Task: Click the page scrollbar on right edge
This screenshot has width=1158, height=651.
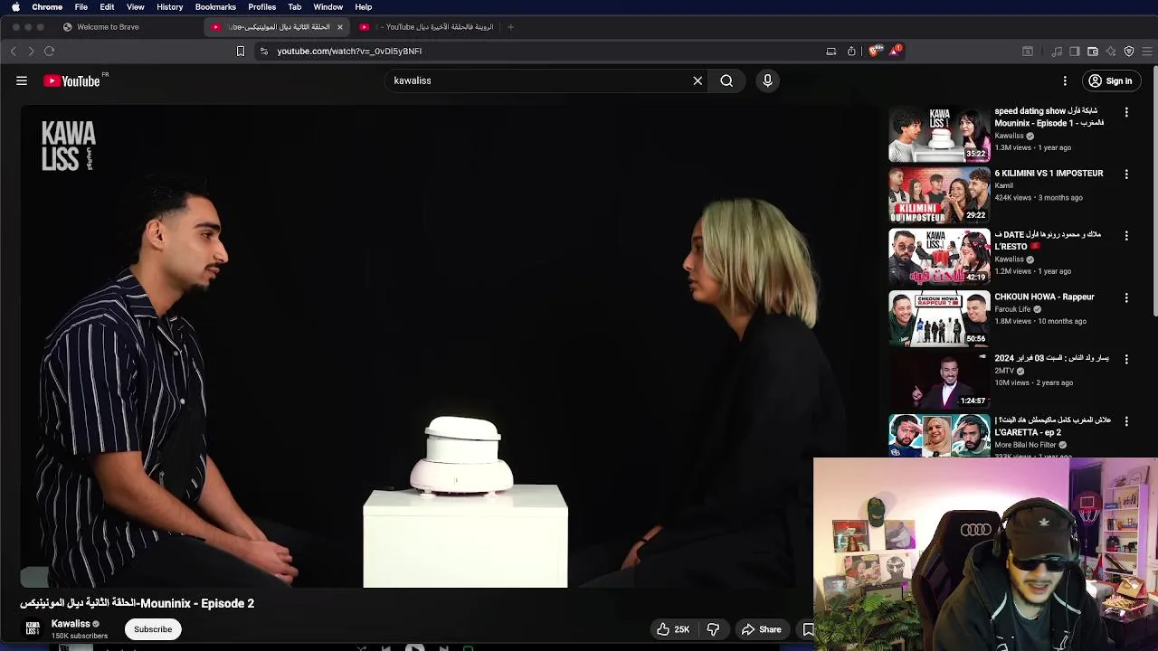Action: click(x=1154, y=190)
